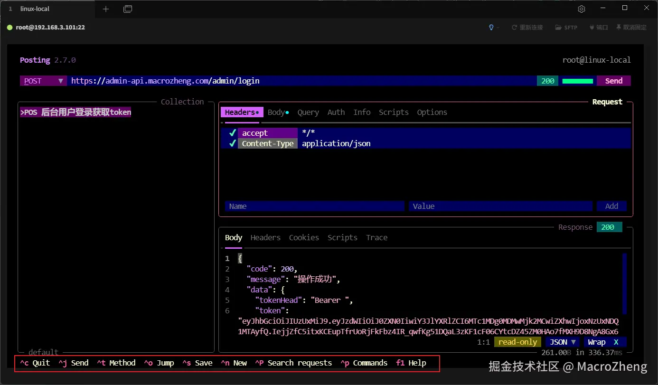Viewport: 658px width, 385px height.
Task: Click the lightbulb hint icon
Action: click(491, 28)
